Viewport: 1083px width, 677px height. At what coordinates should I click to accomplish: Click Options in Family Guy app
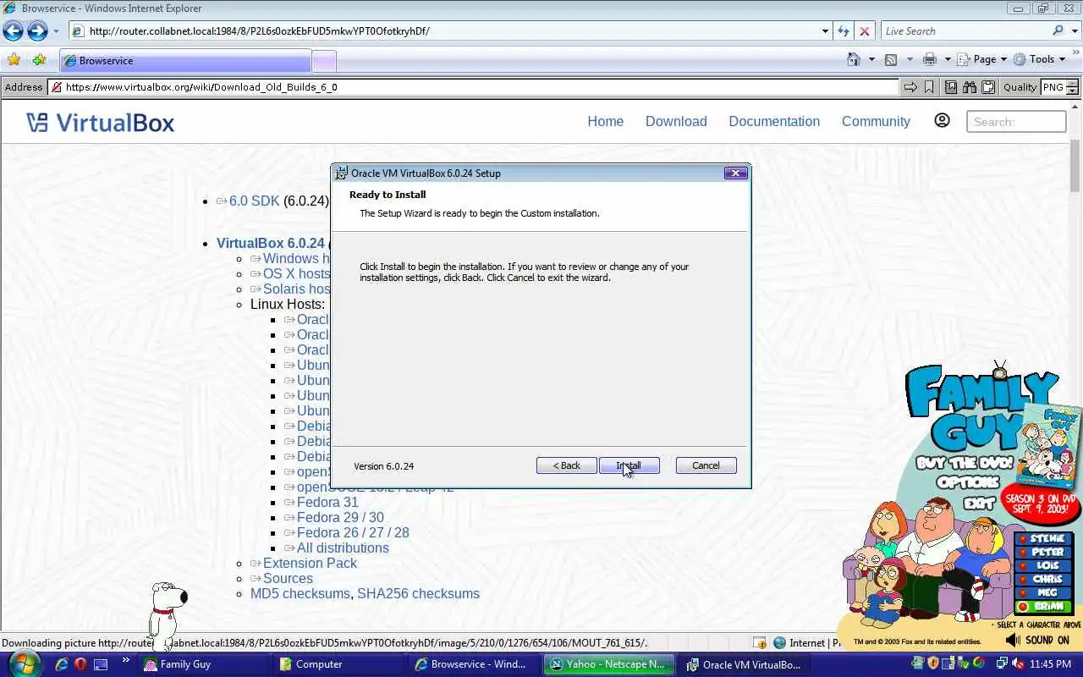tap(968, 482)
